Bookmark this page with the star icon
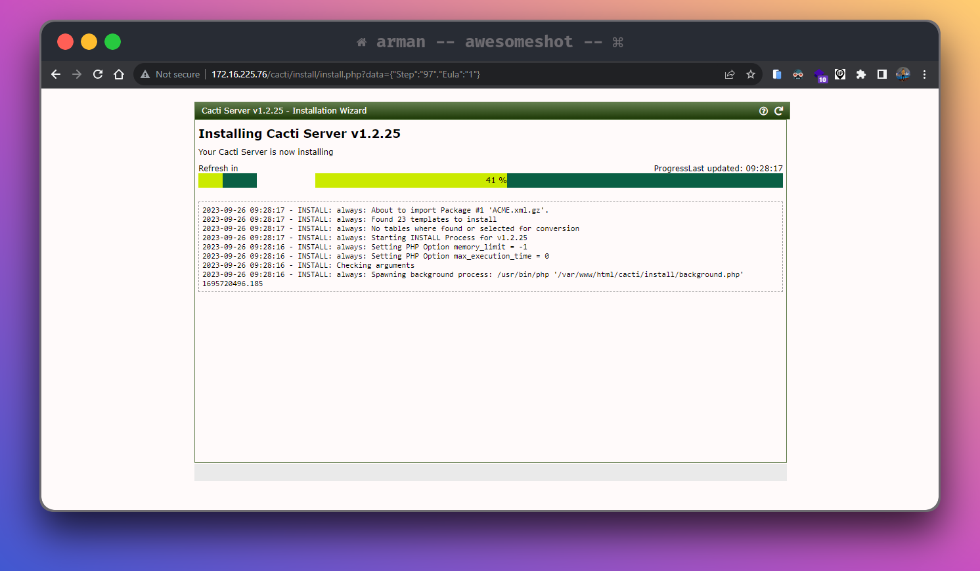 (751, 74)
